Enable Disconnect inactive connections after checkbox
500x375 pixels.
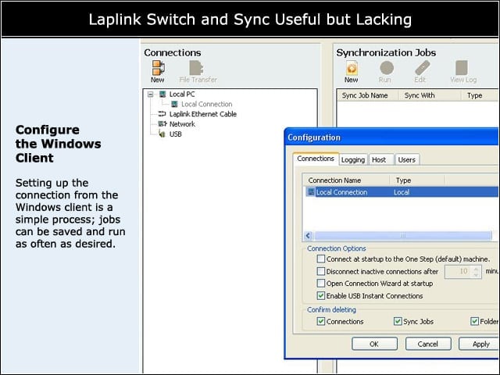point(321,271)
